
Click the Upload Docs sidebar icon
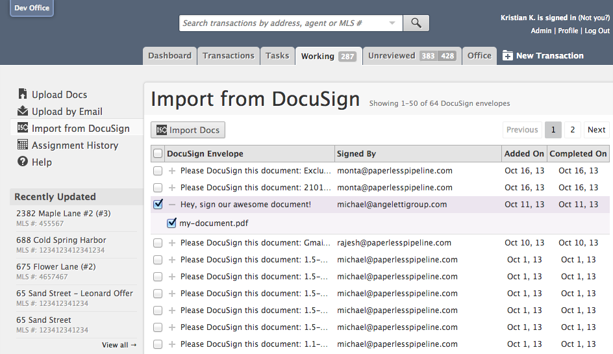coord(23,94)
